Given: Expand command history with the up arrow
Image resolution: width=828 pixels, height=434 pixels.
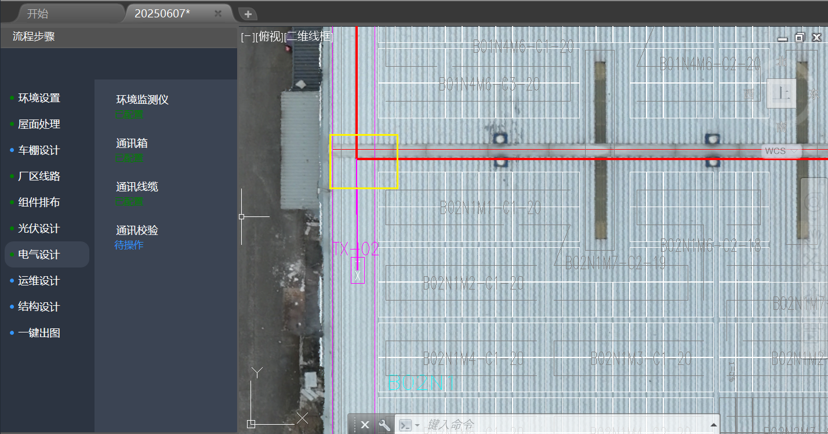Looking at the screenshot, I should click(712, 425).
